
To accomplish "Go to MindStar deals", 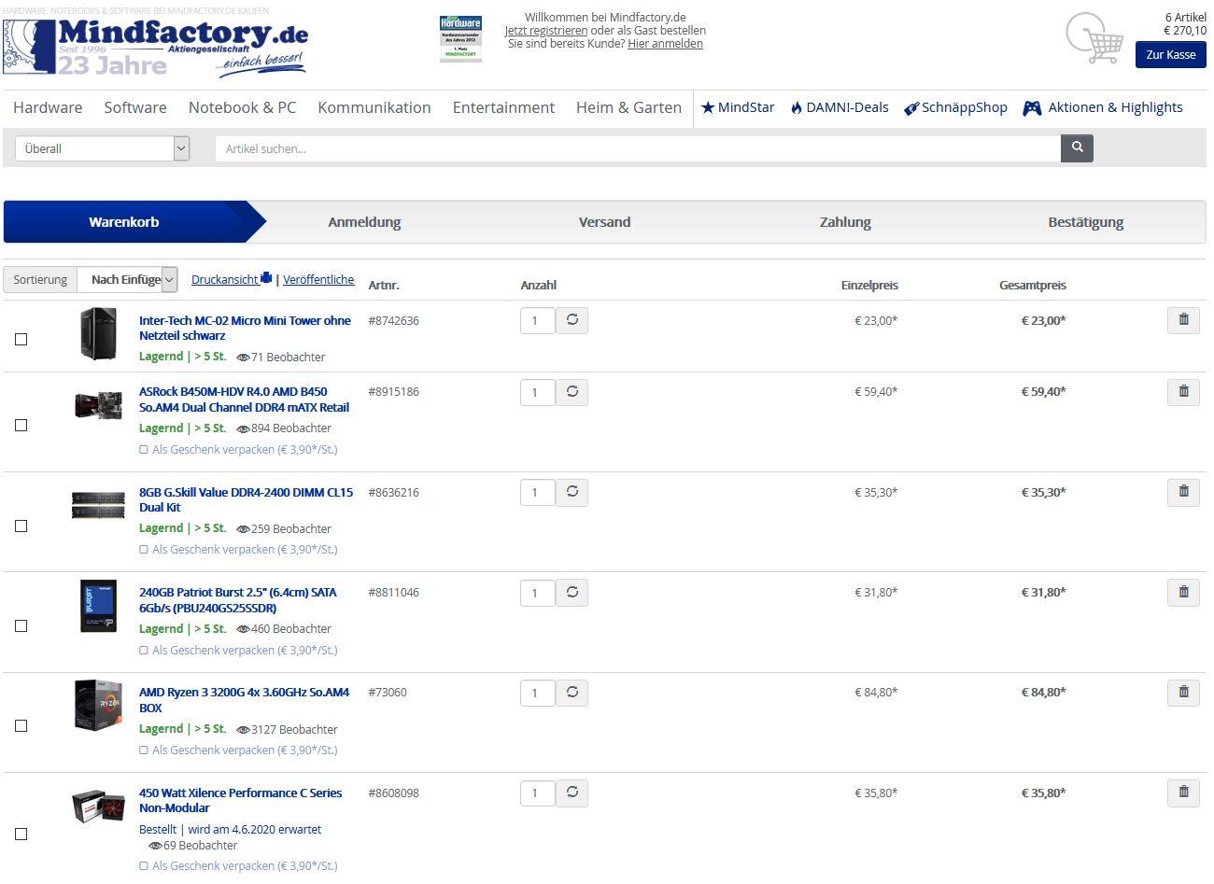I will [x=738, y=107].
